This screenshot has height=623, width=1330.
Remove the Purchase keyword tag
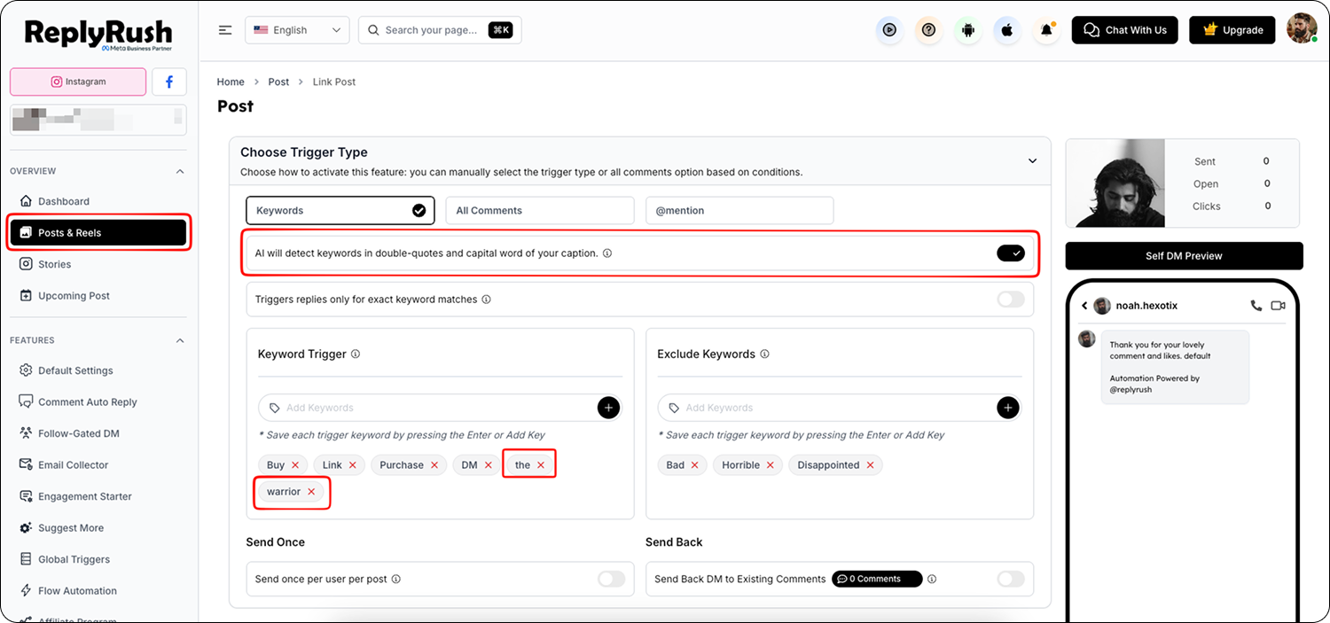click(x=434, y=465)
